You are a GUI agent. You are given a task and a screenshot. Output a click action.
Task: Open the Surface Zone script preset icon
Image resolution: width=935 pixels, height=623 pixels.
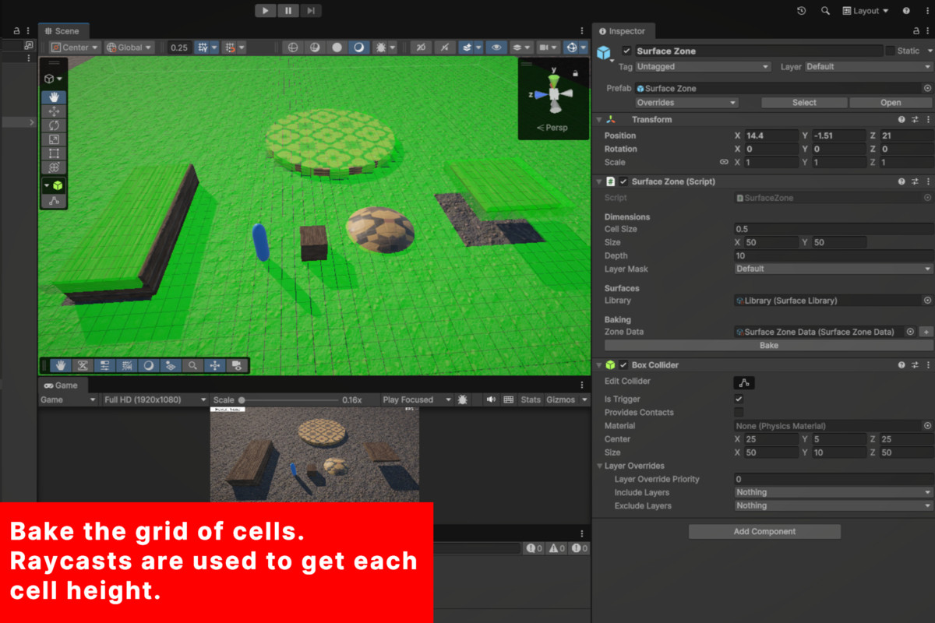coord(915,181)
